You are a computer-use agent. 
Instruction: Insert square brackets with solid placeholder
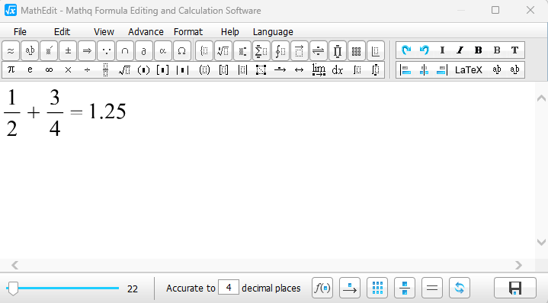coord(163,70)
